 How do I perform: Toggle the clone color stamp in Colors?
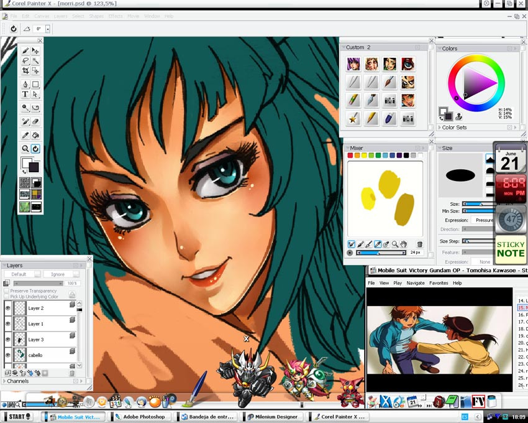coord(458,117)
